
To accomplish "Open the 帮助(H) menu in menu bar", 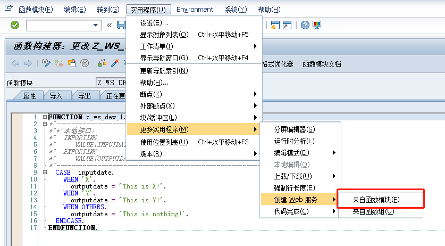I will coord(269,10).
